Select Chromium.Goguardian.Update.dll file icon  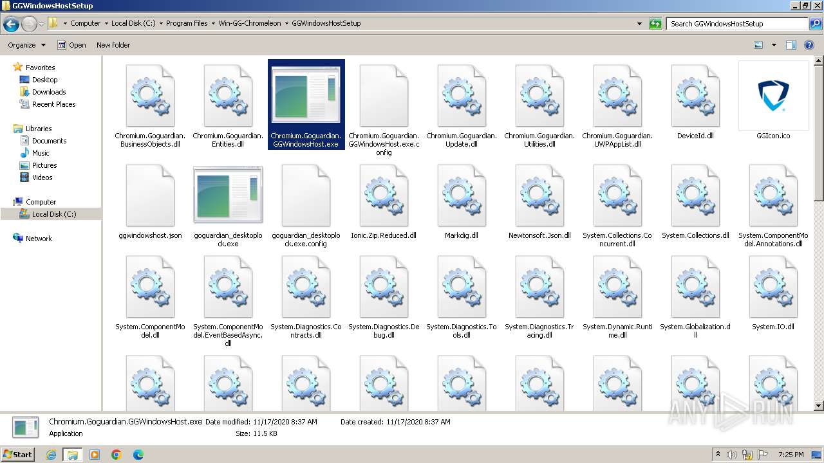click(462, 96)
